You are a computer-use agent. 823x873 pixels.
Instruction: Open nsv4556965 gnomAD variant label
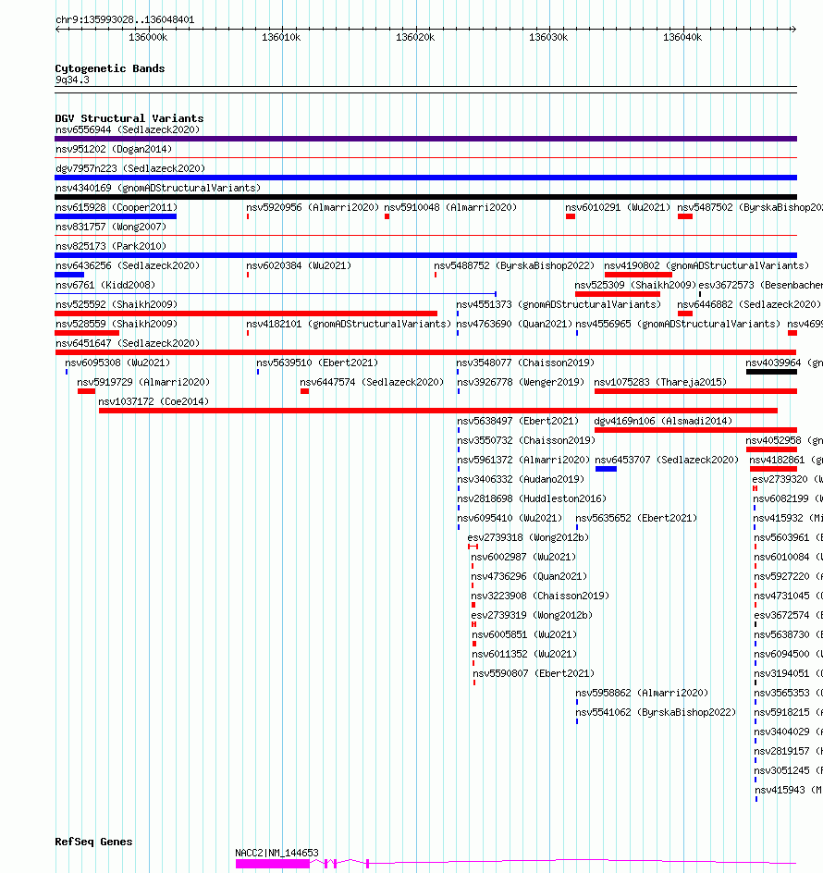click(678, 324)
